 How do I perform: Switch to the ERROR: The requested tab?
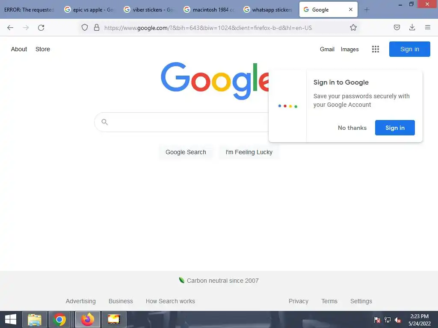[x=29, y=10]
